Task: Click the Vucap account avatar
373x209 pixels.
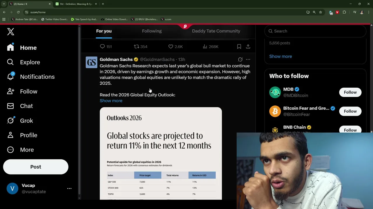Action: [x=12, y=188]
